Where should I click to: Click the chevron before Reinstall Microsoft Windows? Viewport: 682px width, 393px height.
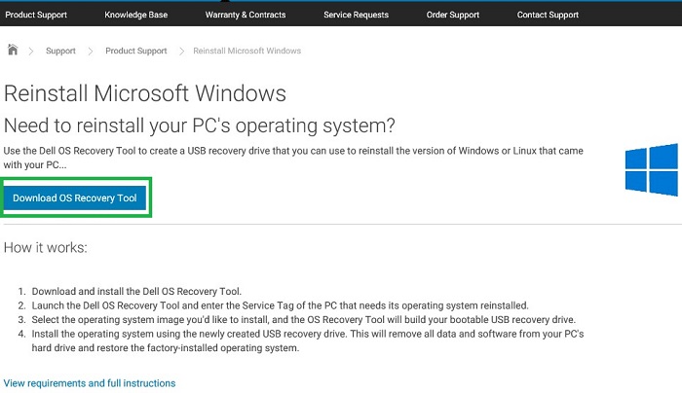(182, 52)
